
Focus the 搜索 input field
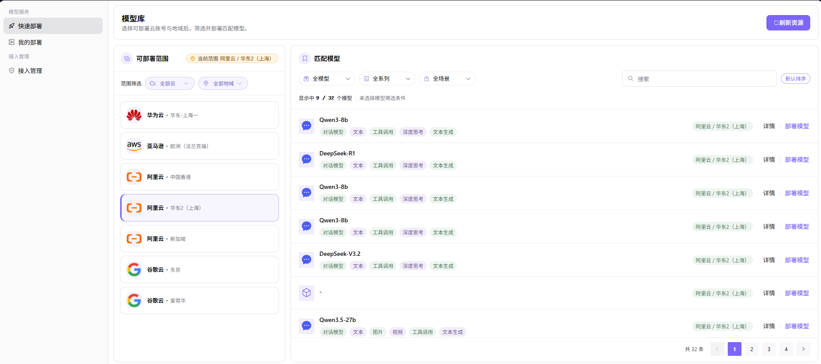[x=699, y=79]
